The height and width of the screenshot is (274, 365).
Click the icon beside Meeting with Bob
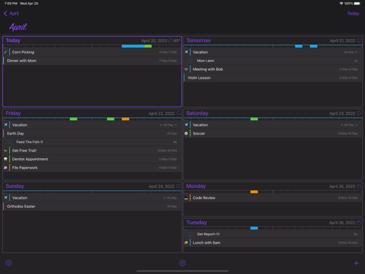click(x=186, y=69)
